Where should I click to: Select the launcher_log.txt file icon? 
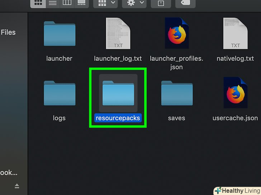pos(118,33)
